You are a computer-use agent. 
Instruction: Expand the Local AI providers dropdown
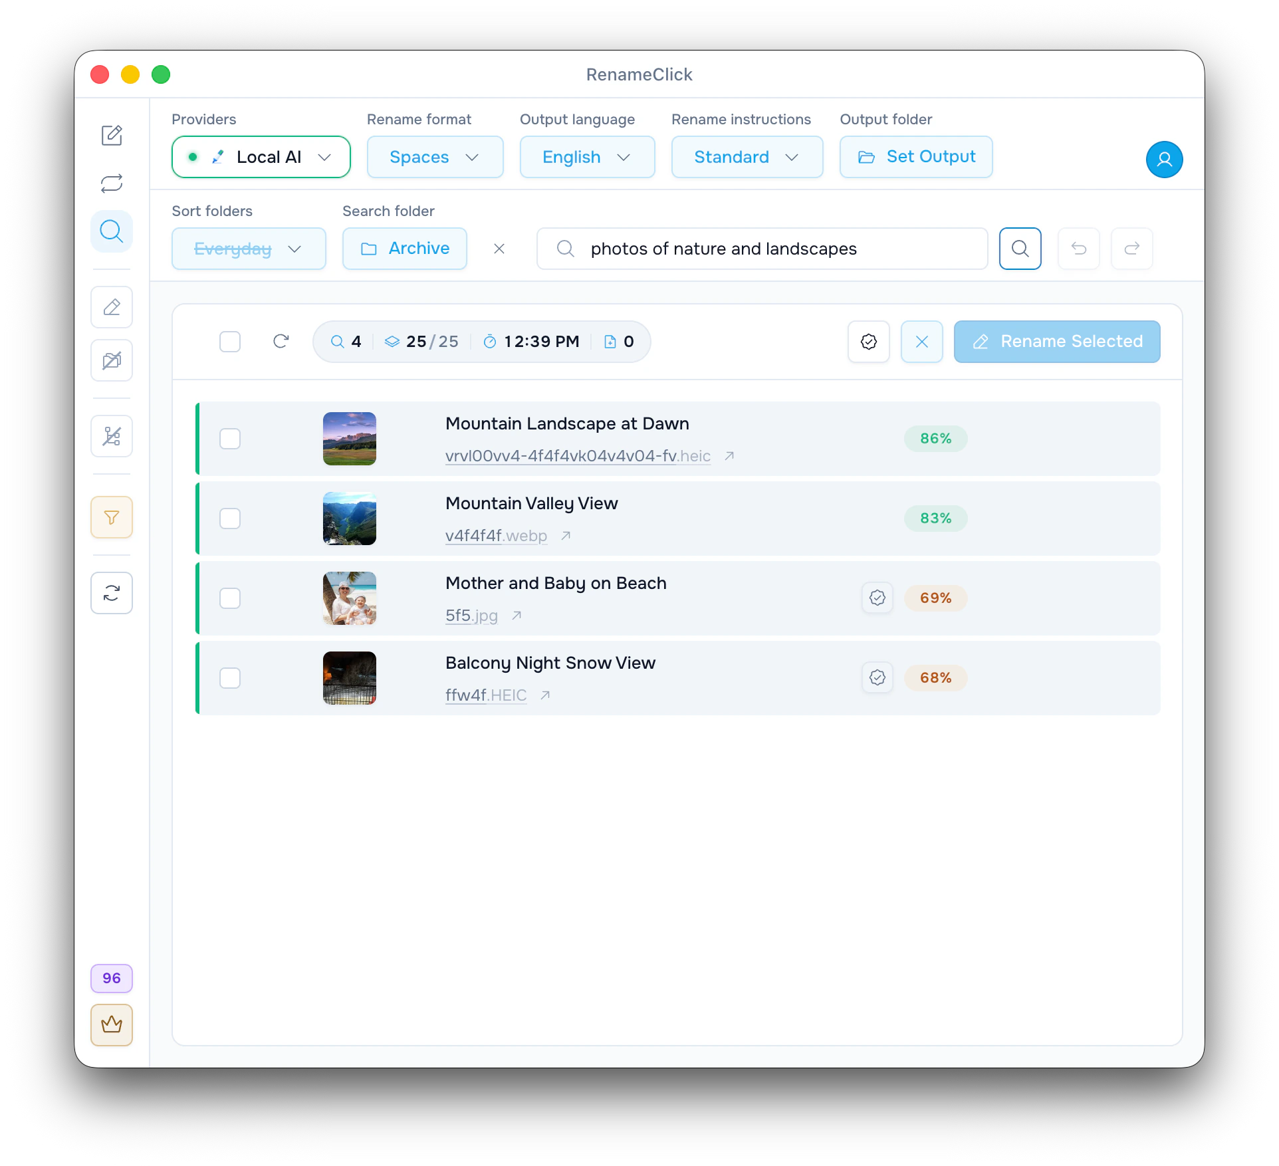tap(261, 157)
